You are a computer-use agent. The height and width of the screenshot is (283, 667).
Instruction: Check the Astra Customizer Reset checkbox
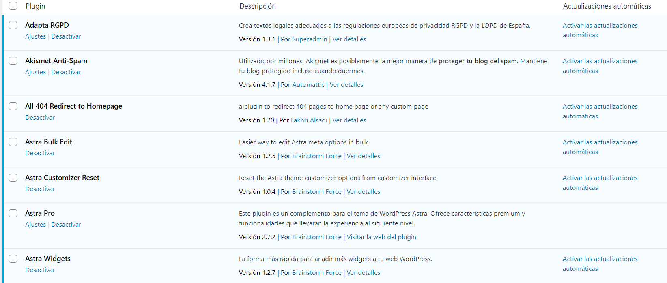pos(13,178)
